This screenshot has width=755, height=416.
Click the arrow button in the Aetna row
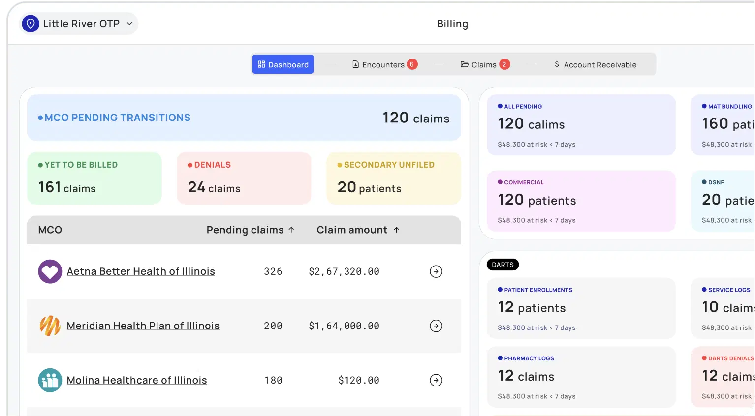pyautogui.click(x=436, y=271)
